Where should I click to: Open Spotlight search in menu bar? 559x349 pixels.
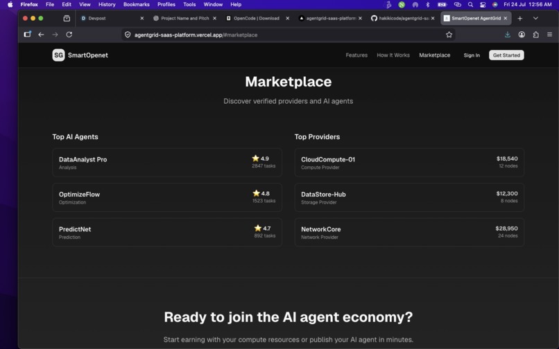coord(471,5)
